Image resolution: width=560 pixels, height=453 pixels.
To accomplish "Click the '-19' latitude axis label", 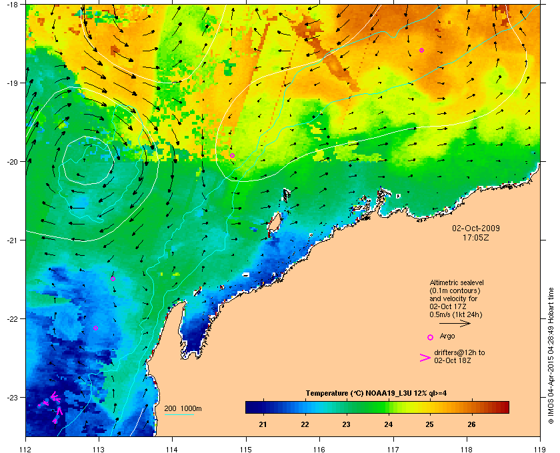I will coord(12,83).
